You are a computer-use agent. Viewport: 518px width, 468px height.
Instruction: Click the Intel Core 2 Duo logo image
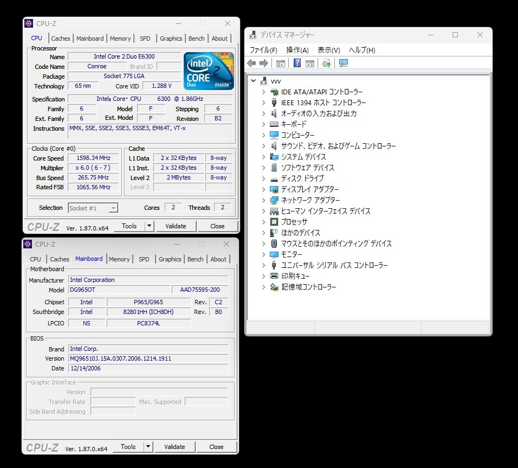(x=208, y=70)
